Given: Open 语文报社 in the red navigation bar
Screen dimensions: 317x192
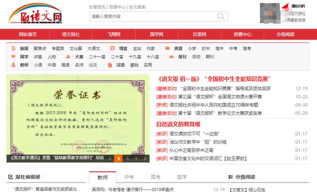Looking at the screenshot, I should [71, 34].
